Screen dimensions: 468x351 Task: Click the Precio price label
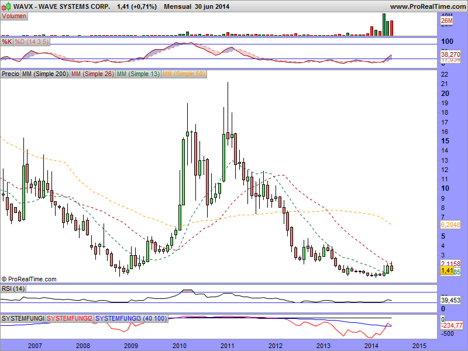11,74
